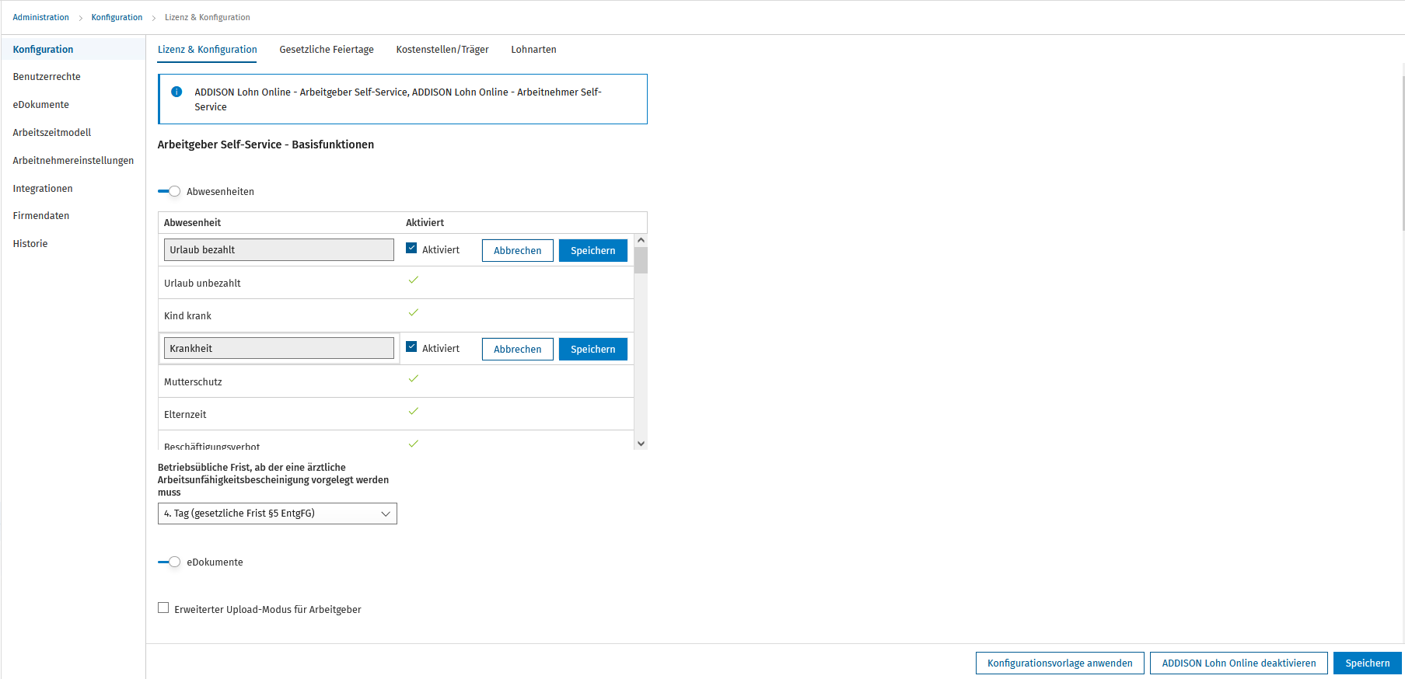Click the scroll down arrow of the absence table
Viewport: 1405px width, 679px height.
(641, 444)
